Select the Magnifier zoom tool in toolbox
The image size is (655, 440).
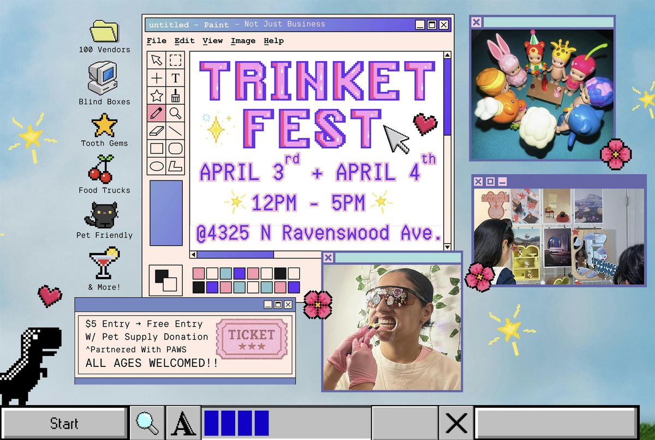[x=175, y=113]
